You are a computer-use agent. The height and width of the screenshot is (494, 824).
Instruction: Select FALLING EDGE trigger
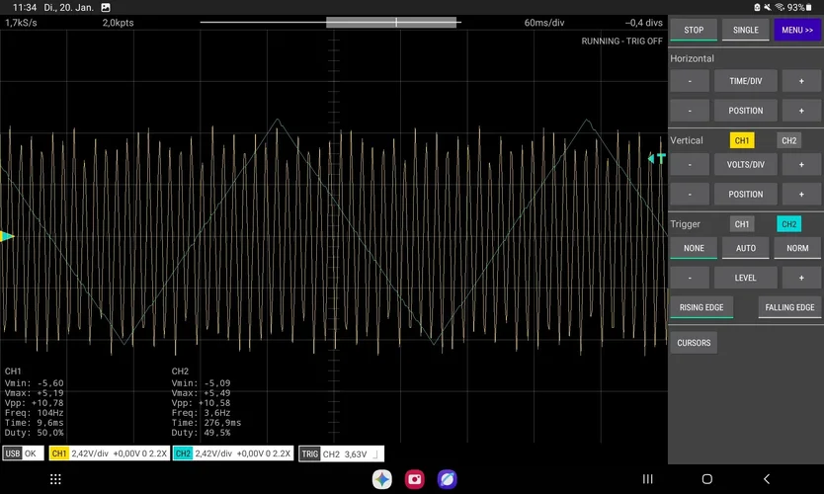(789, 307)
